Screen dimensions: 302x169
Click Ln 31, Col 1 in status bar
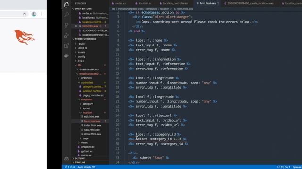coord(284,167)
